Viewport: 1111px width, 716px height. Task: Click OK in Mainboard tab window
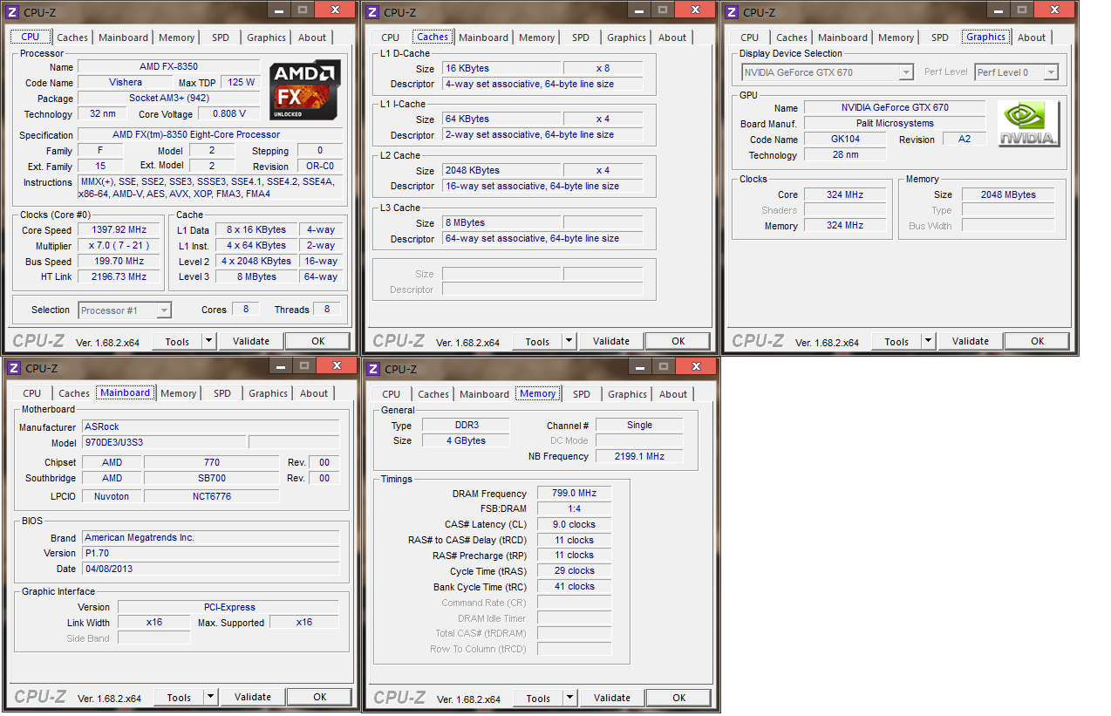320,697
